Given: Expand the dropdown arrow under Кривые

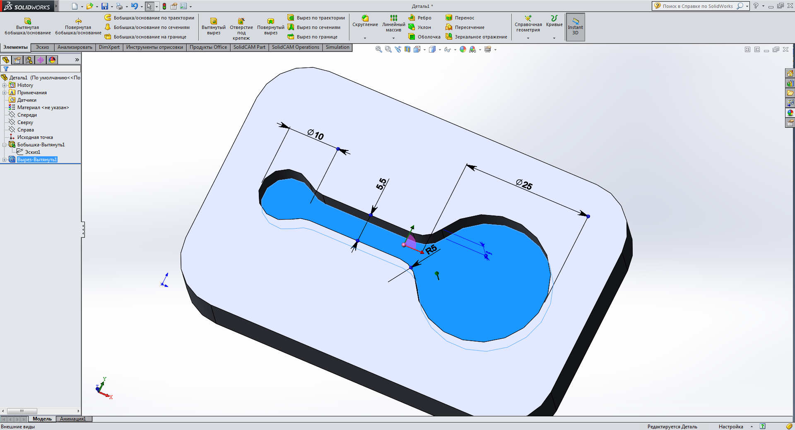Looking at the screenshot, I should pyautogui.click(x=554, y=38).
